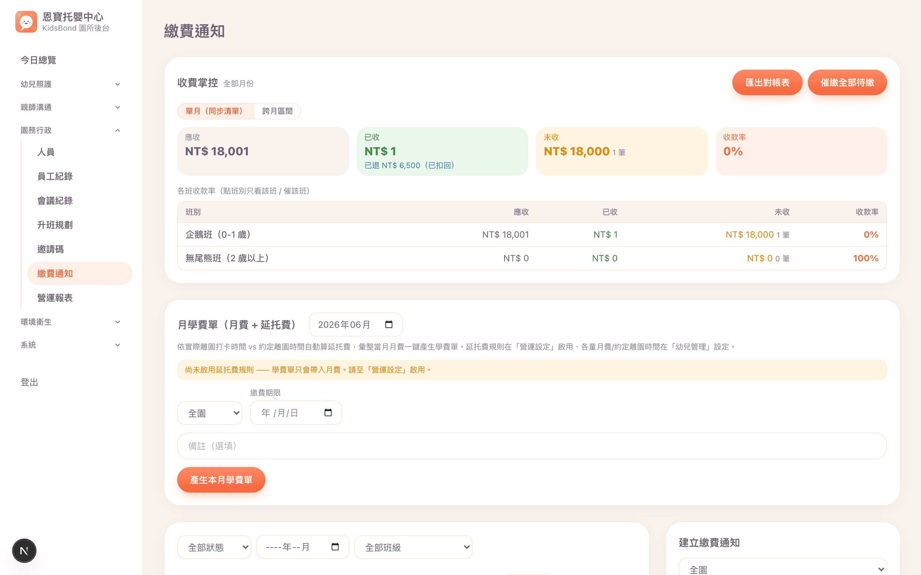Open the 全部狀態 filter dropdown
Viewport: 921px width, 575px height.
pyautogui.click(x=214, y=547)
